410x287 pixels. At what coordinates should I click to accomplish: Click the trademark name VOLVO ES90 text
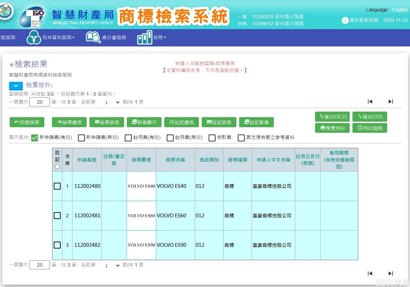click(x=172, y=245)
